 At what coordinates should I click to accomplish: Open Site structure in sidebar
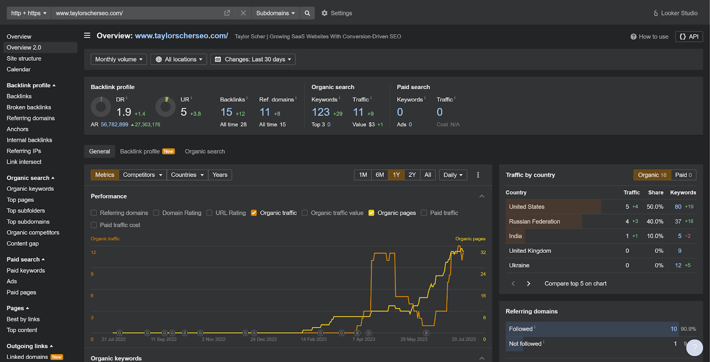24,59
